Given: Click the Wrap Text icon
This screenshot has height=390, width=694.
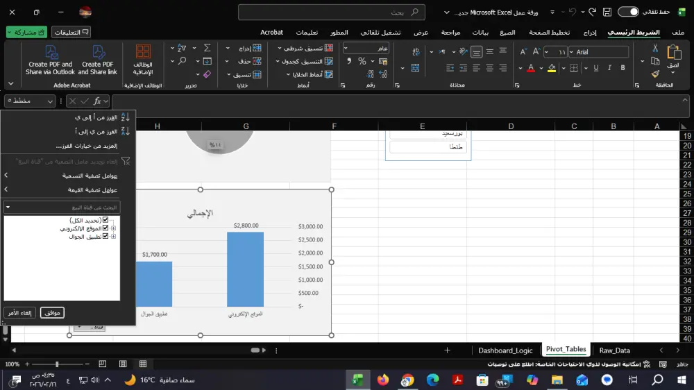Looking at the screenshot, I should [416, 52].
